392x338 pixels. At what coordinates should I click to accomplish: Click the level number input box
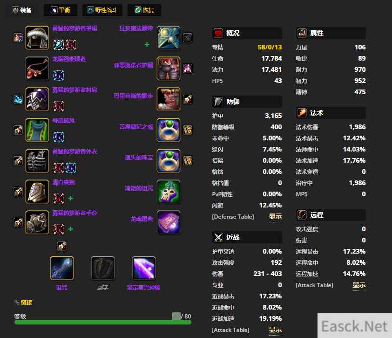176,316
